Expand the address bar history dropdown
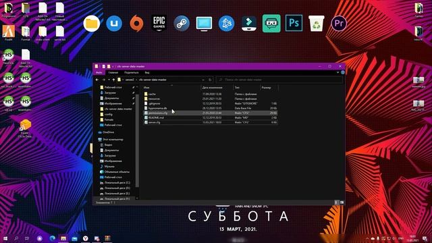Viewport: 432px width, 243px height. click(203, 80)
